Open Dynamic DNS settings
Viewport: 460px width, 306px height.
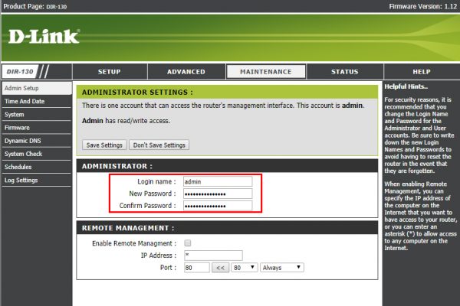pos(37,141)
